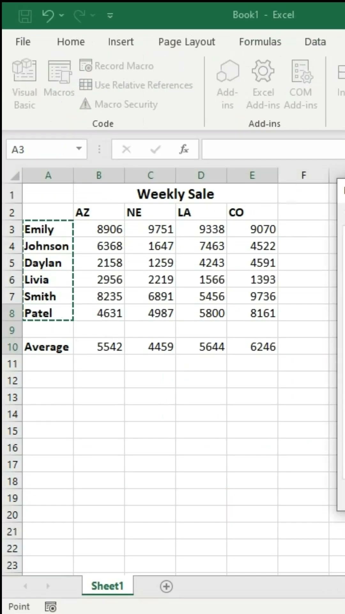Viewport: 345px width, 614px height.
Task: Open the Visual Basic editor
Action: (x=24, y=84)
